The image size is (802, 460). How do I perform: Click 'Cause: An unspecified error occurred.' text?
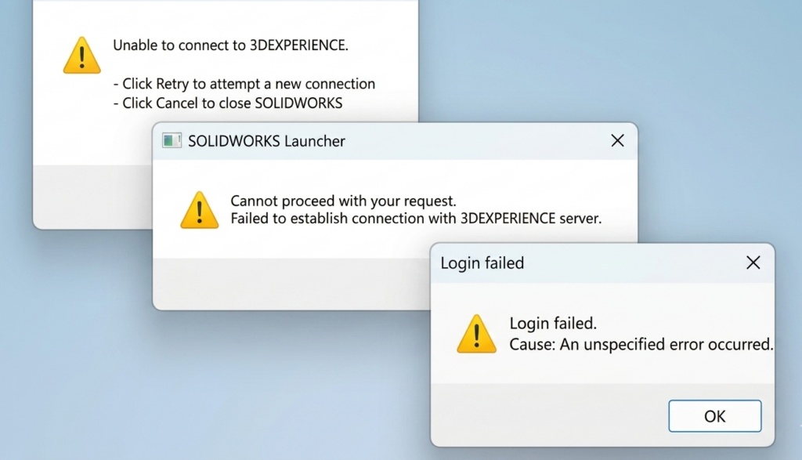(641, 344)
